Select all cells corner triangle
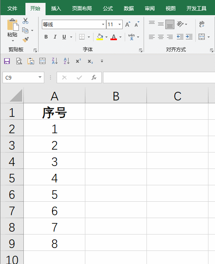 [x=16, y=96]
